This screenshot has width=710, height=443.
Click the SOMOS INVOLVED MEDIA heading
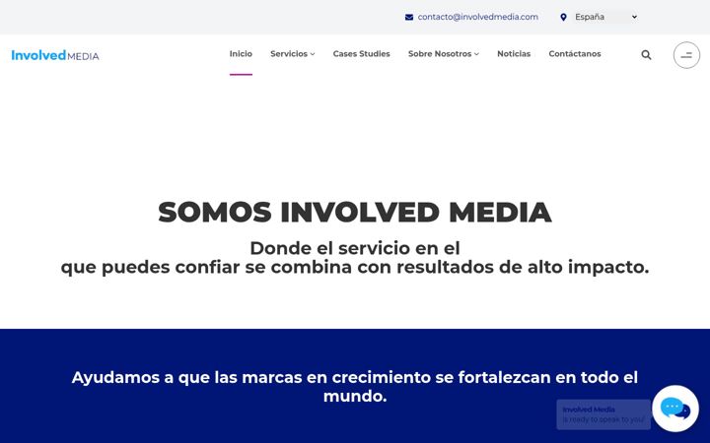355,212
